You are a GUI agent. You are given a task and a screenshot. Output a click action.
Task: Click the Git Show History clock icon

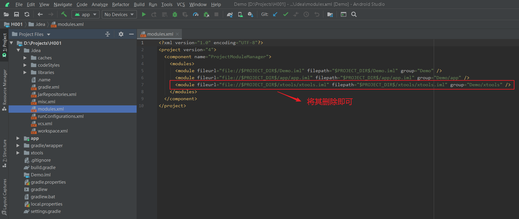coord(306,14)
